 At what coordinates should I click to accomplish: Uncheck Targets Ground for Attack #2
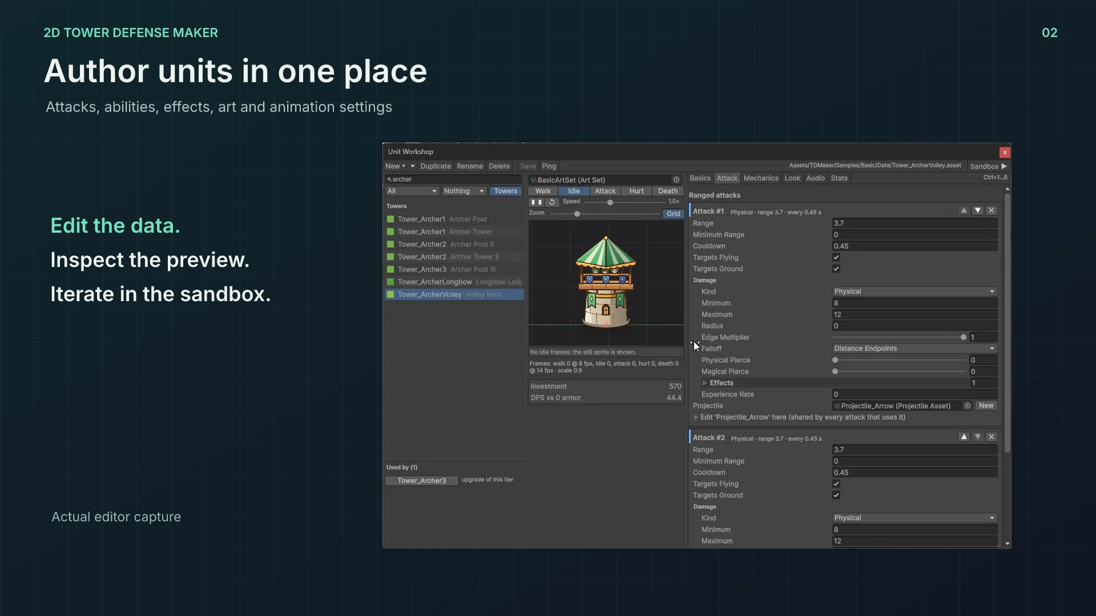click(x=836, y=496)
